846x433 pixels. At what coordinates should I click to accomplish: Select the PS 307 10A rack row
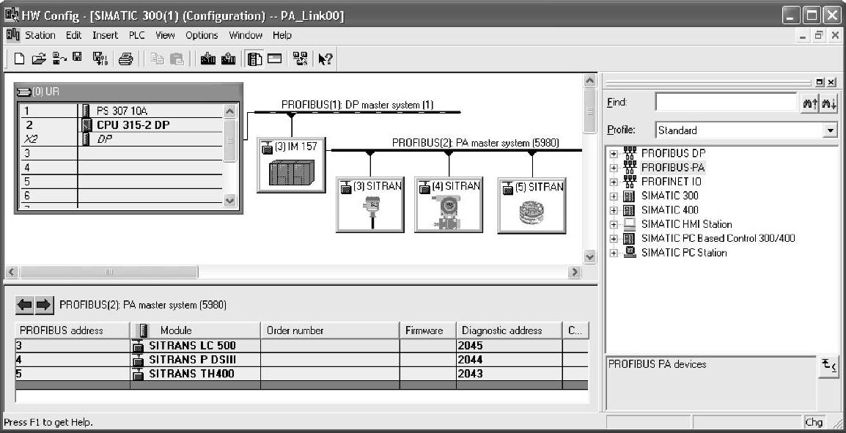point(122,111)
